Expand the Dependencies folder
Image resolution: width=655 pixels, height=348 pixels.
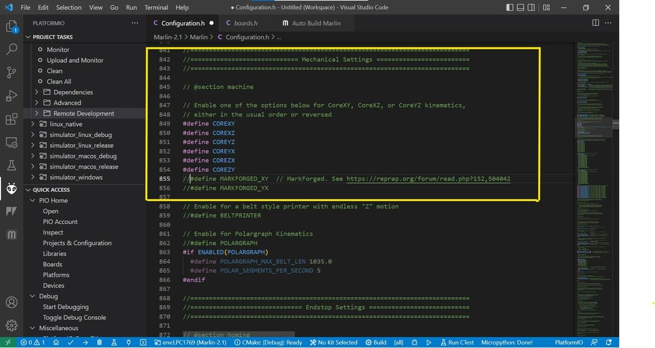(73, 92)
